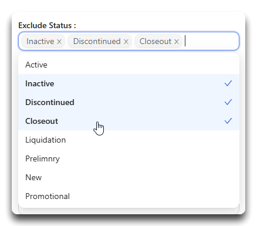This screenshot has height=226, width=257.
Task: Focus the Exclude Status text input area
Action: coord(211,41)
